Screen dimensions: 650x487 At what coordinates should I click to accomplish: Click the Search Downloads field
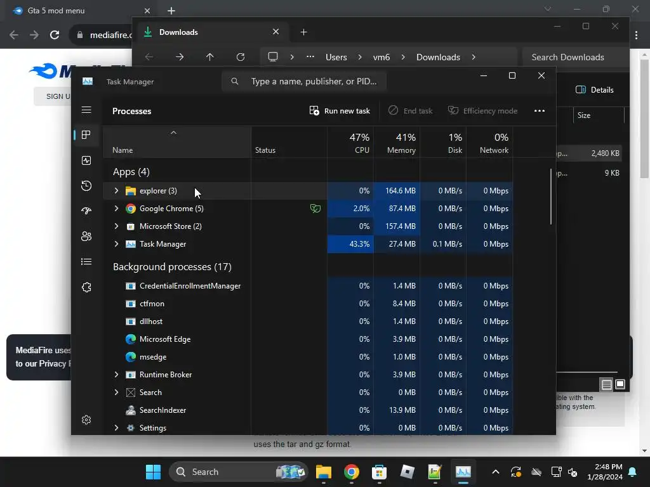[x=575, y=57]
